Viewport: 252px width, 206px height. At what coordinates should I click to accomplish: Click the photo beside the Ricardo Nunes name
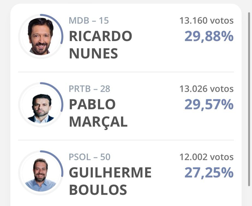(x=41, y=37)
